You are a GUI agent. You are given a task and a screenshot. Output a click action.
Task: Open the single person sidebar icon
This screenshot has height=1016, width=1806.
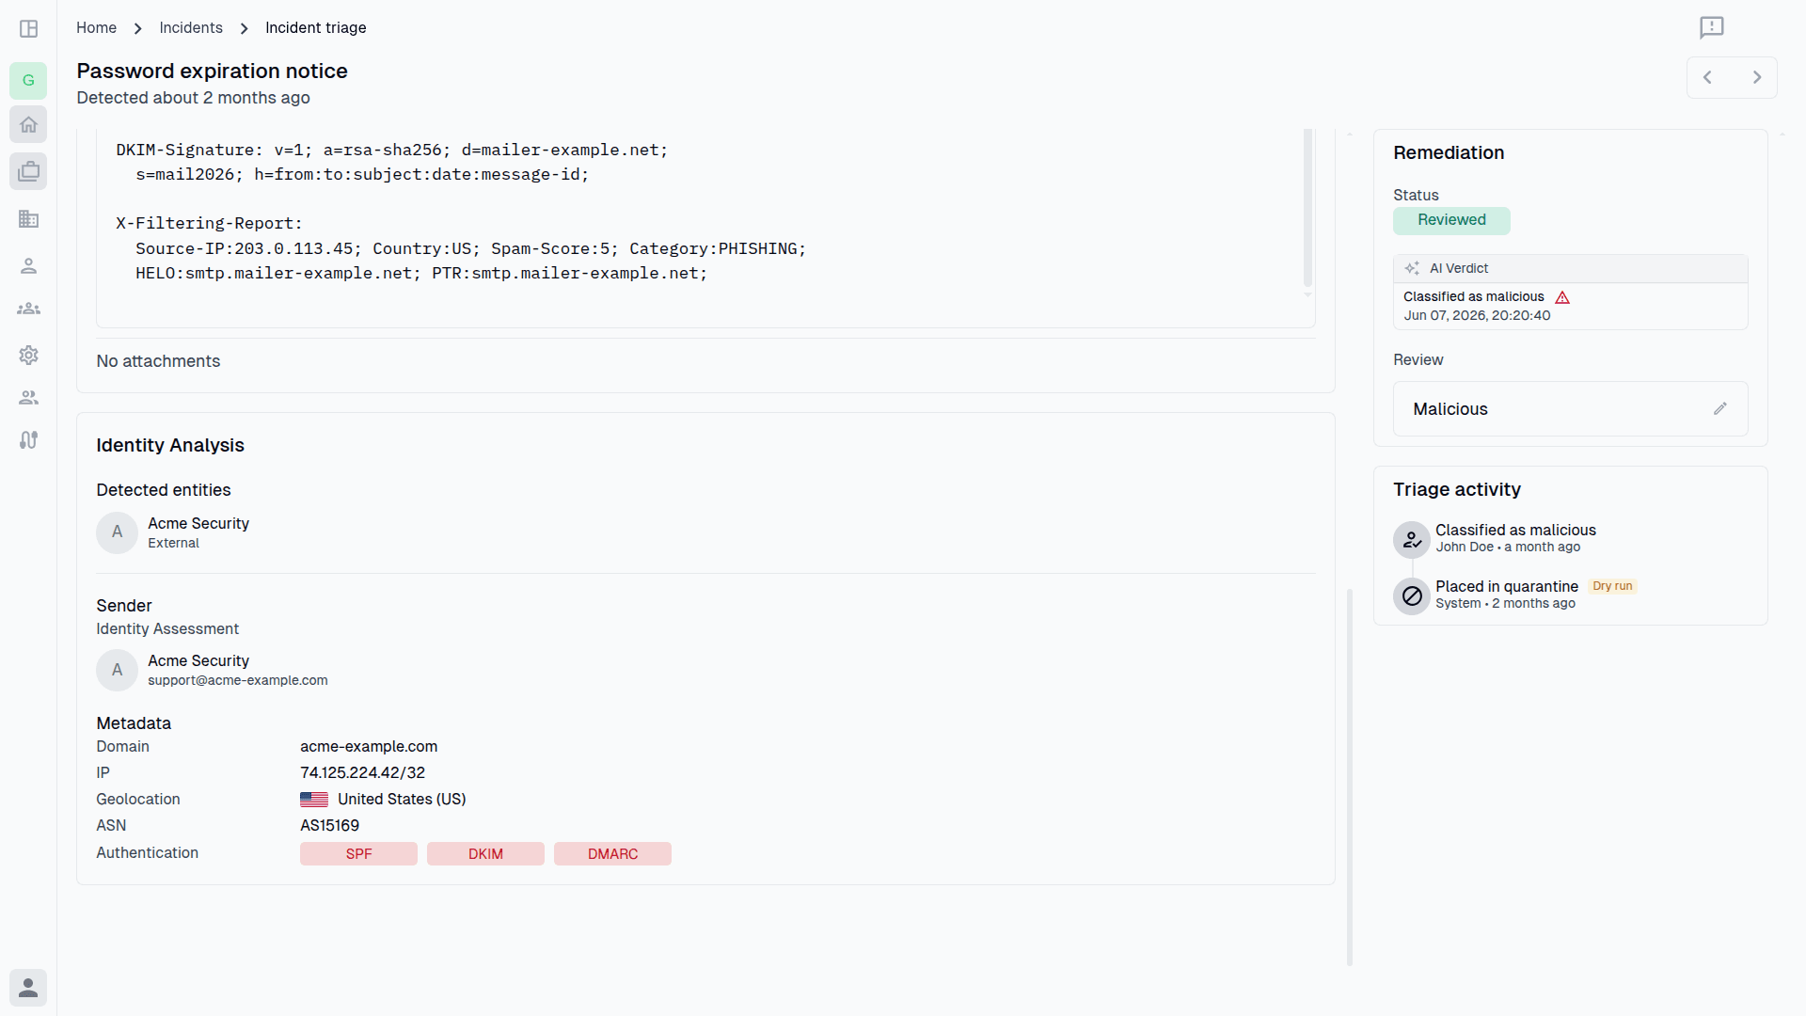(x=28, y=266)
